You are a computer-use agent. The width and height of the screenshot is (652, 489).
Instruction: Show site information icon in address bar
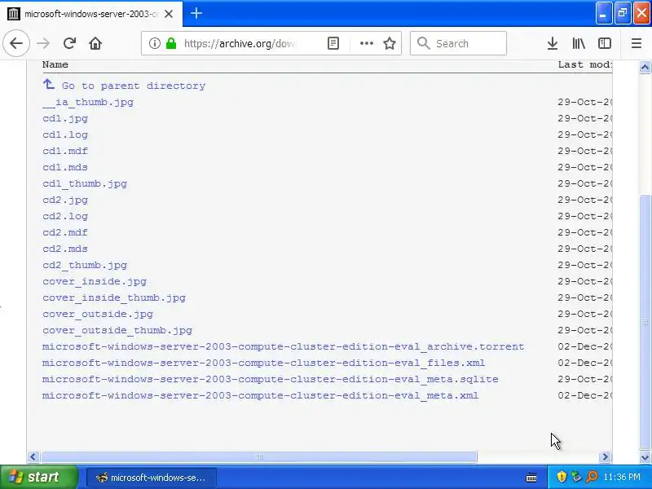tap(154, 43)
